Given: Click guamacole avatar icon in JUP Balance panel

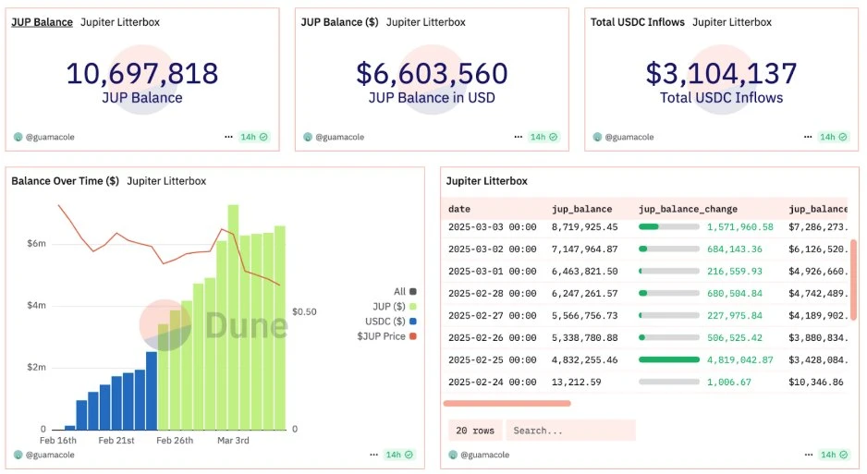Looking at the screenshot, I should [18, 137].
